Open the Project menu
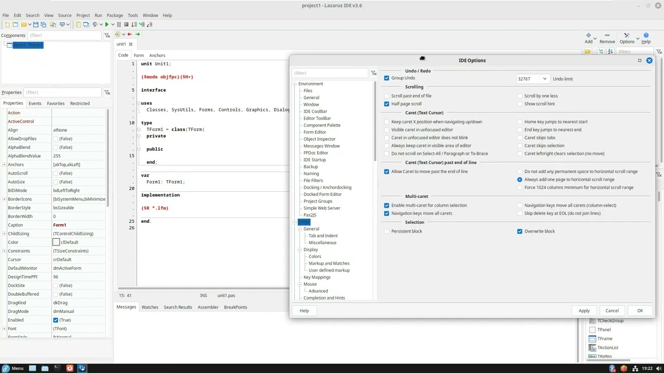Viewport: 664px width, 373px height. point(83,15)
